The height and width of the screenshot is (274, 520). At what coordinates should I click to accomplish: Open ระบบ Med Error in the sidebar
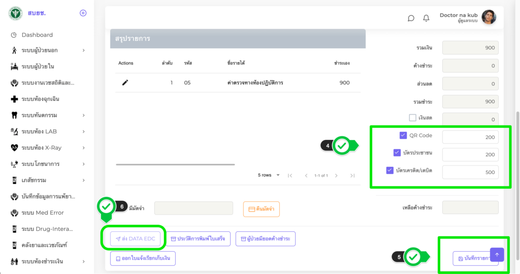(43, 213)
